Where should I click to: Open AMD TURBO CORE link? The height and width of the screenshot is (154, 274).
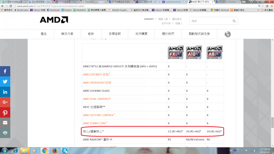click(95, 123)
